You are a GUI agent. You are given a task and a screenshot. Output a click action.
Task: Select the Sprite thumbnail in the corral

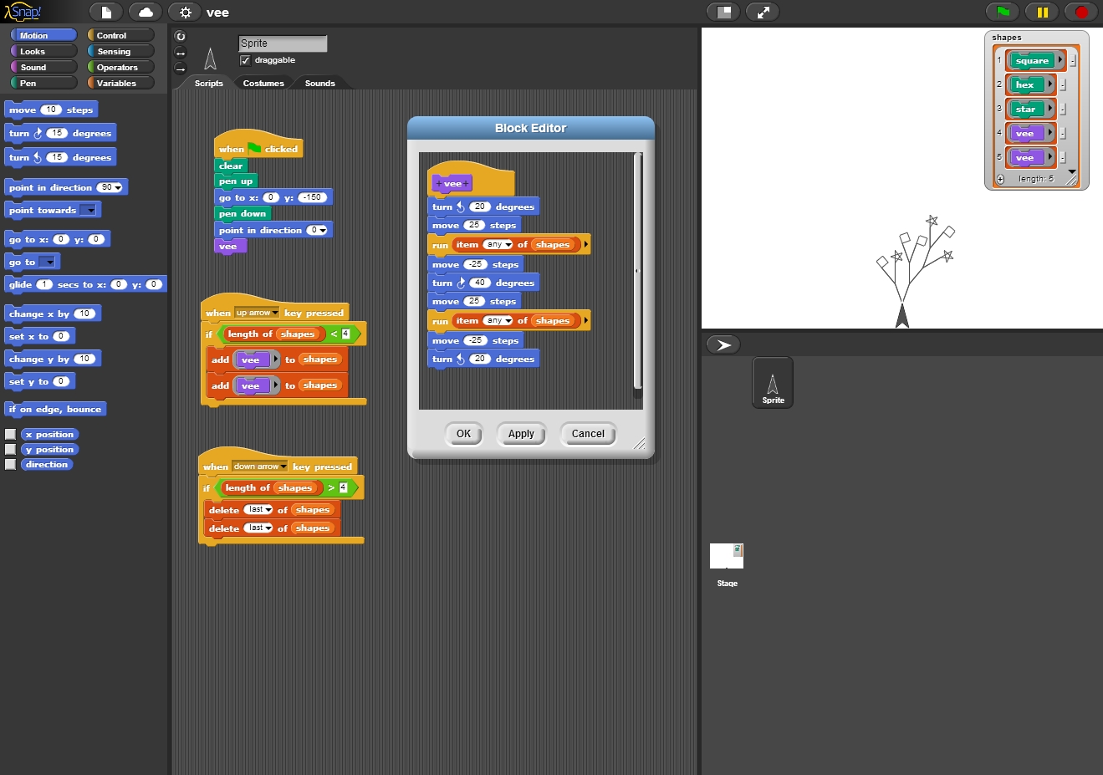click(772, 382)
